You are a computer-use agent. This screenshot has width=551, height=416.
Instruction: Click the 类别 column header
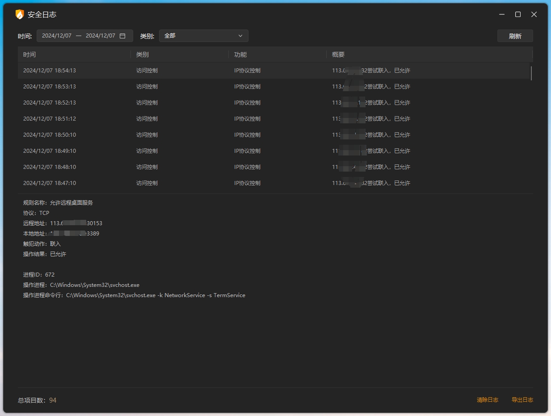(x=143, y=55)
